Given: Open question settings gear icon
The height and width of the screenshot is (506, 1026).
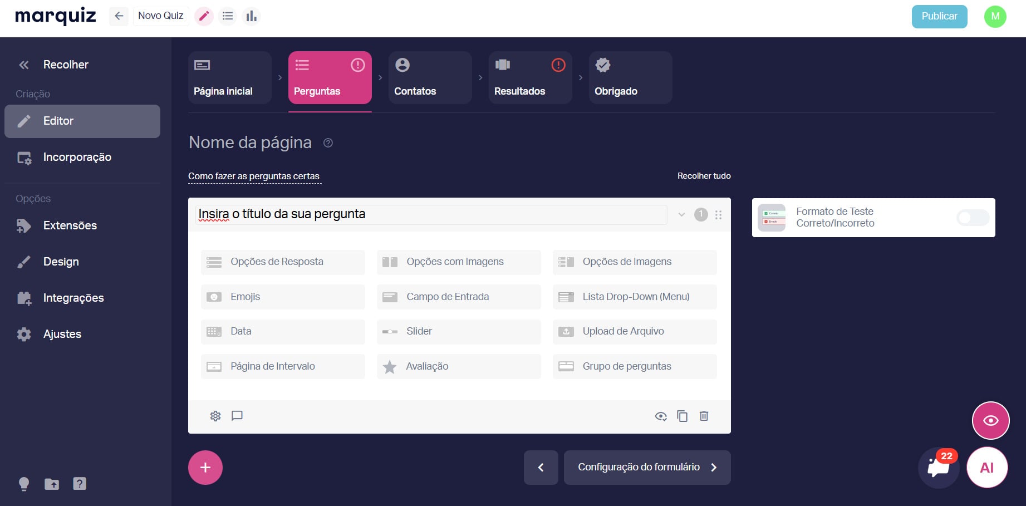Looking at the screenshot, I should [215, 416].
